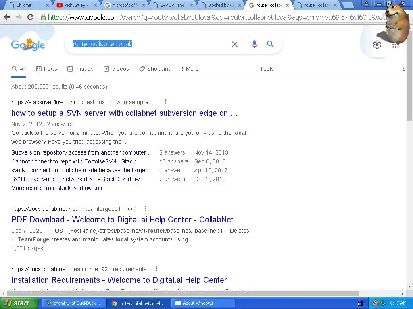The width and height of the screenshot is (413, 309).
Task: Open options dots next to stackoverflow result
Action: point(165,102)
